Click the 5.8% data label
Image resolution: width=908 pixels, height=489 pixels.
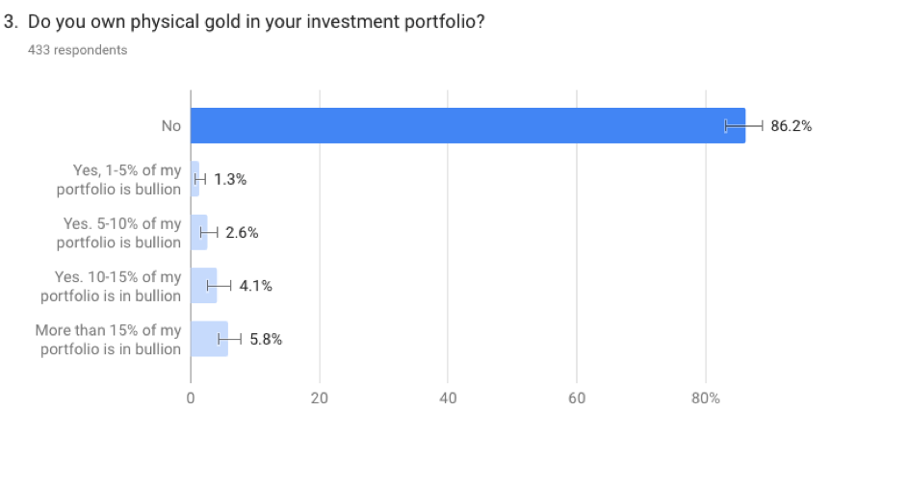266,340
